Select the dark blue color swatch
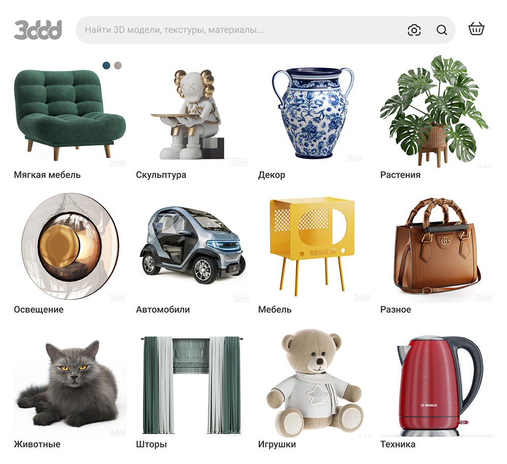Screen dimensions: 507x464 tap(106, 65)
